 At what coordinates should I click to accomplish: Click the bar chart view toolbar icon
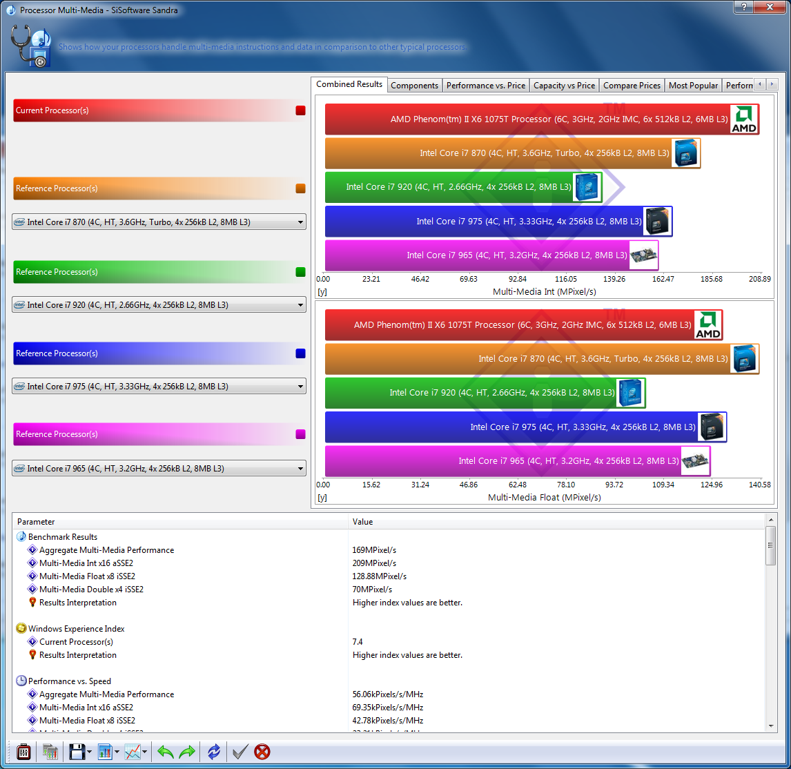click(x=105, y=752)
